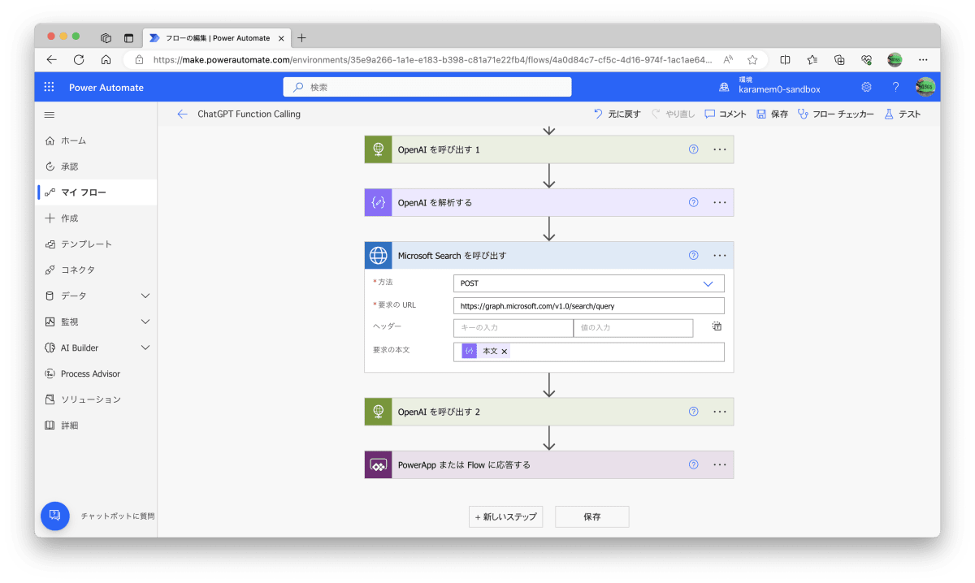The width and height of the screenshot is (975, 583).
Task: Open the browser settings ellipsis menu
Action: tap(923, 59)
